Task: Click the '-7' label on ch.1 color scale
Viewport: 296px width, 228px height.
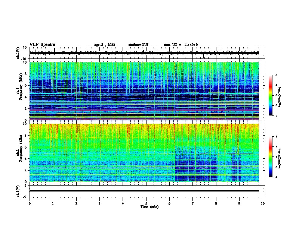Action: (276, 115)
